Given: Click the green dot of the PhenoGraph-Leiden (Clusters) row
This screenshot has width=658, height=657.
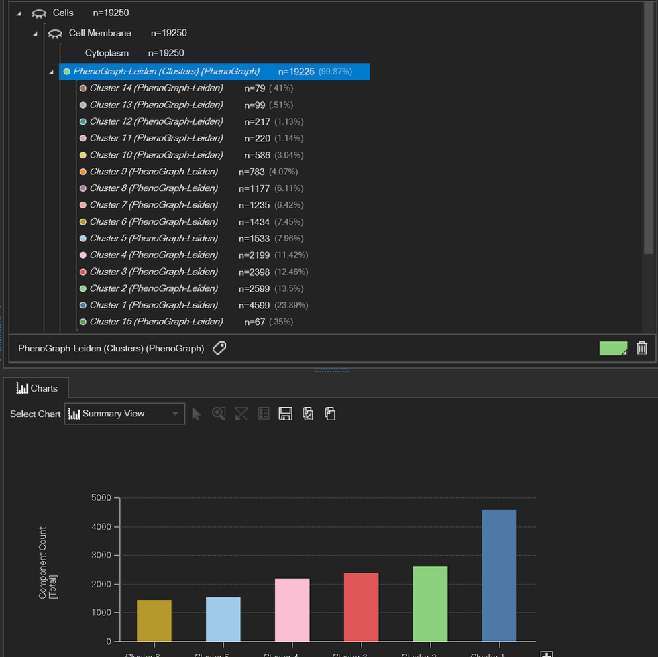Looking at the screenshot, I should tap(66, 71).
